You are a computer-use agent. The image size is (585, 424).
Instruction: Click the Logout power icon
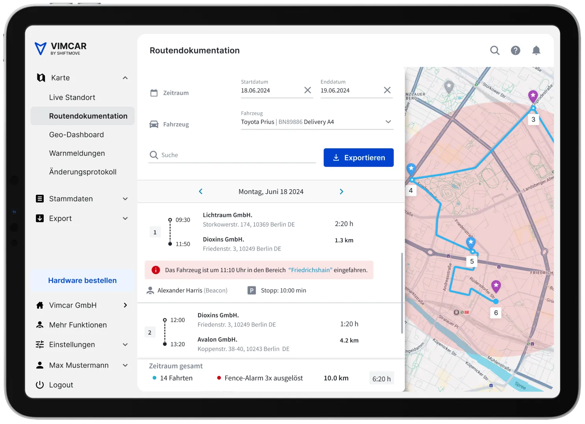[40, 385]
